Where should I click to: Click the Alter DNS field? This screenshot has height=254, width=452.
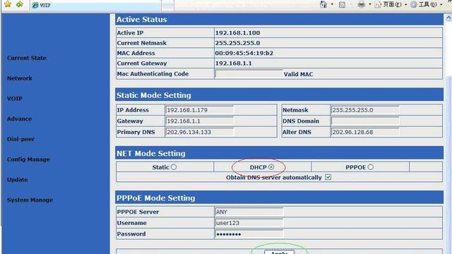point(365,132)
